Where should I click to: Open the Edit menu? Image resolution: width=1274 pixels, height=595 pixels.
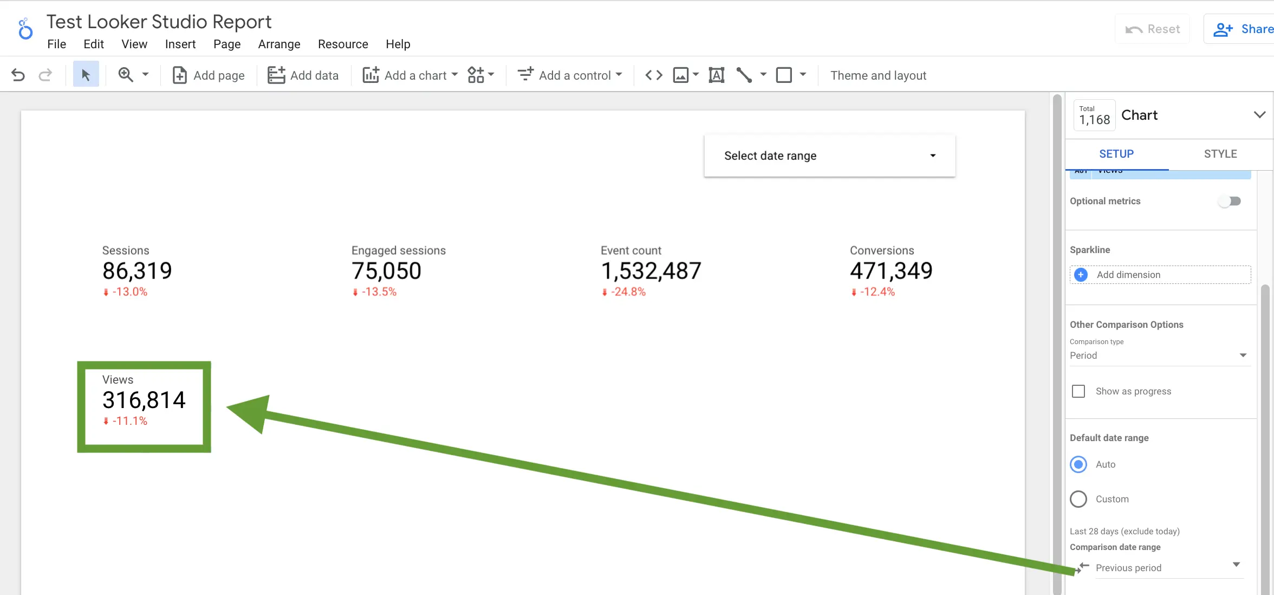[94, 44]
